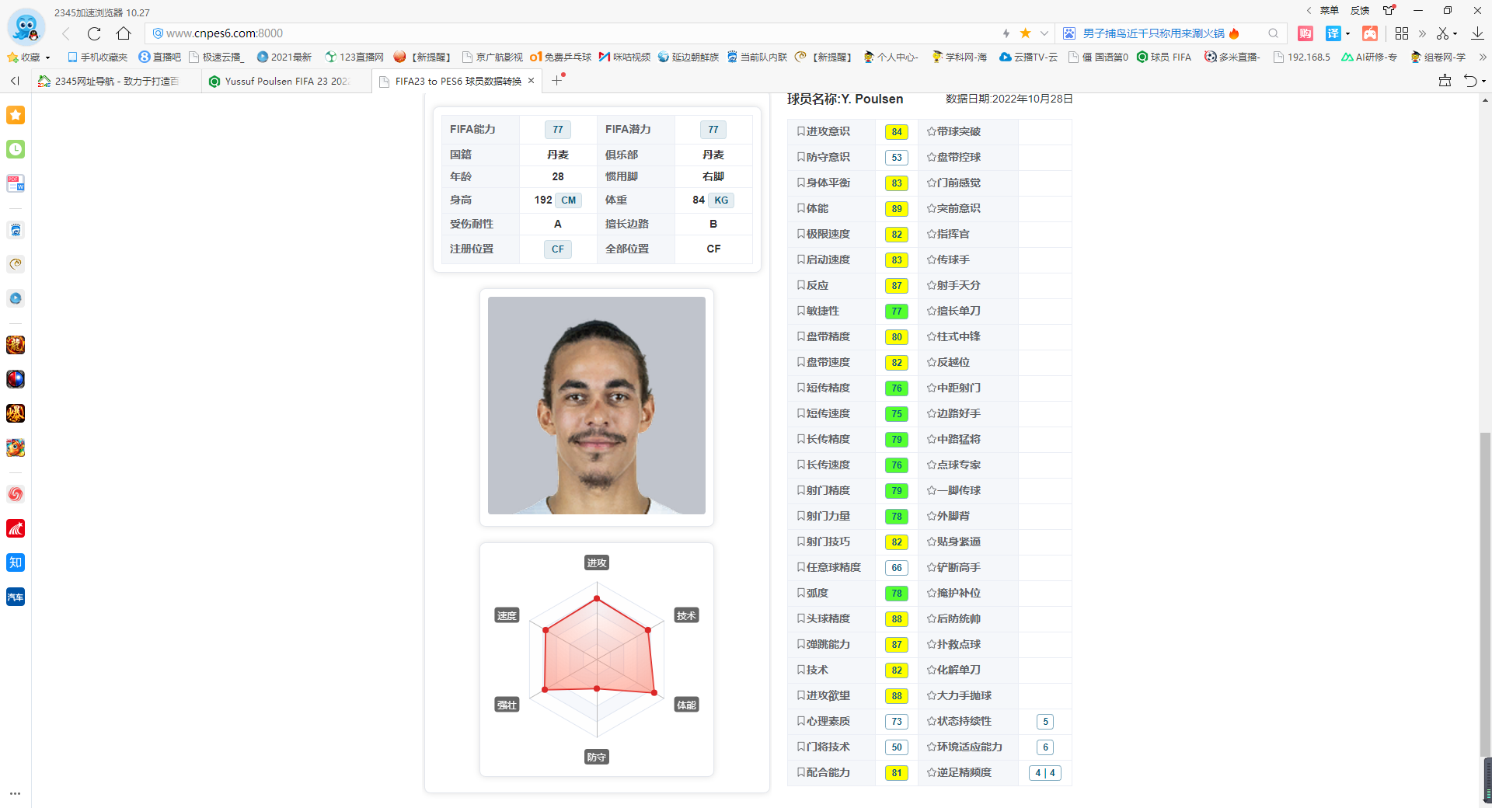Close the FIFA23 to PES6 tab

click(x=532, y=81)
